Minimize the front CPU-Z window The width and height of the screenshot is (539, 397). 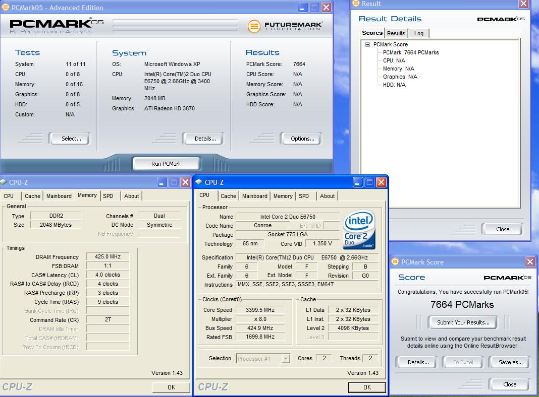(358, 182)
